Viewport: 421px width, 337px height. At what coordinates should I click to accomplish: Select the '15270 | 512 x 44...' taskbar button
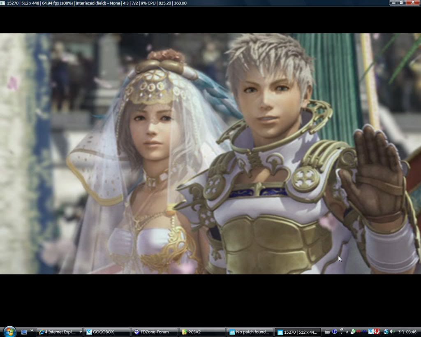(x=298, y=332)
